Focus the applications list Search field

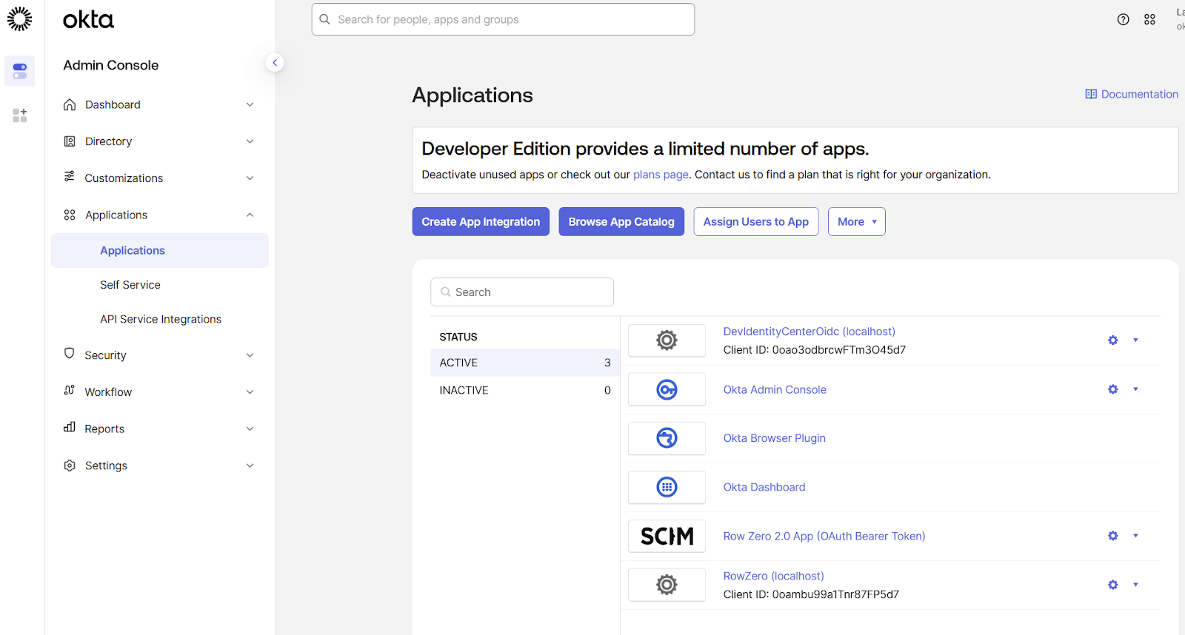[522, 292]
